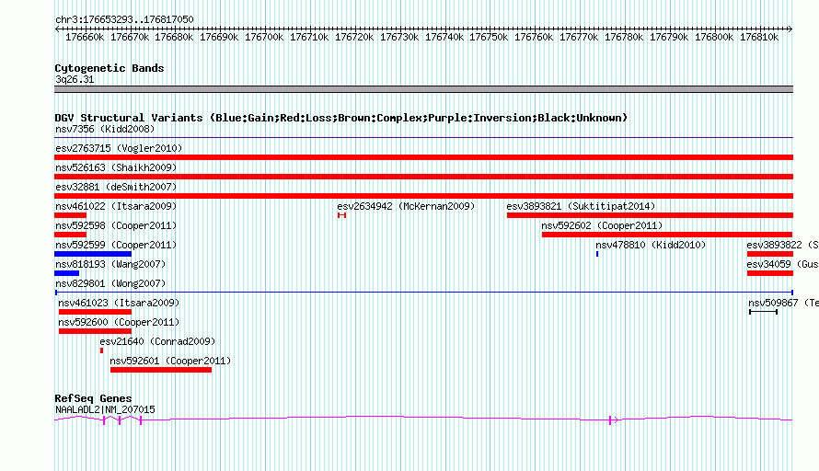The image size is (819, 471).
Task: Select the esv32881 (deSmith2007) variant label
Action: (116, 187)
